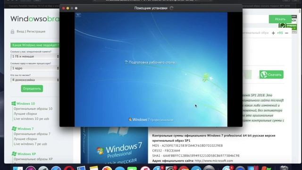Click the +93 rating value
This screenshot has width=302, height=170.
coord(280,33)
